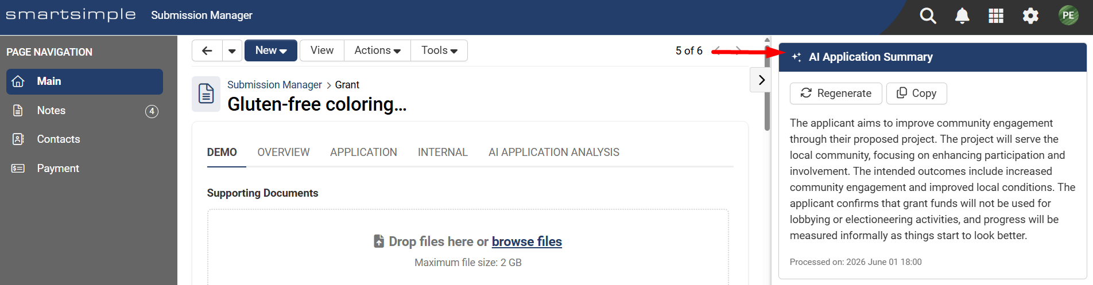The image size is (1093, 285).
Task: Copy the AI summary text
Action: (917, 93)
